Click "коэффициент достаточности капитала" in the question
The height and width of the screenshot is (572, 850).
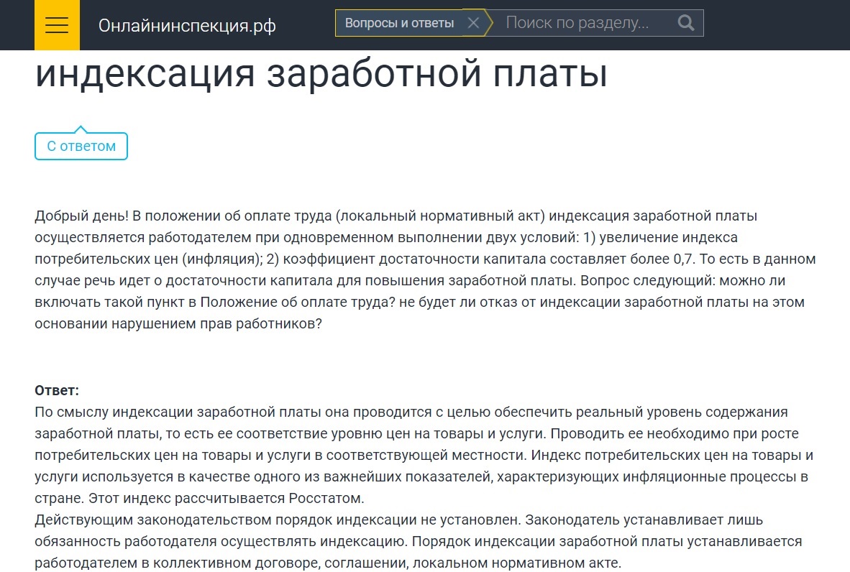[x=375, y=259]
